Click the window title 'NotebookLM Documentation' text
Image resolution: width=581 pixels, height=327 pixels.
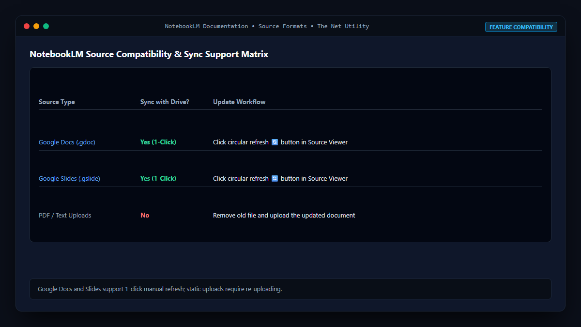[x=206, y=26]
